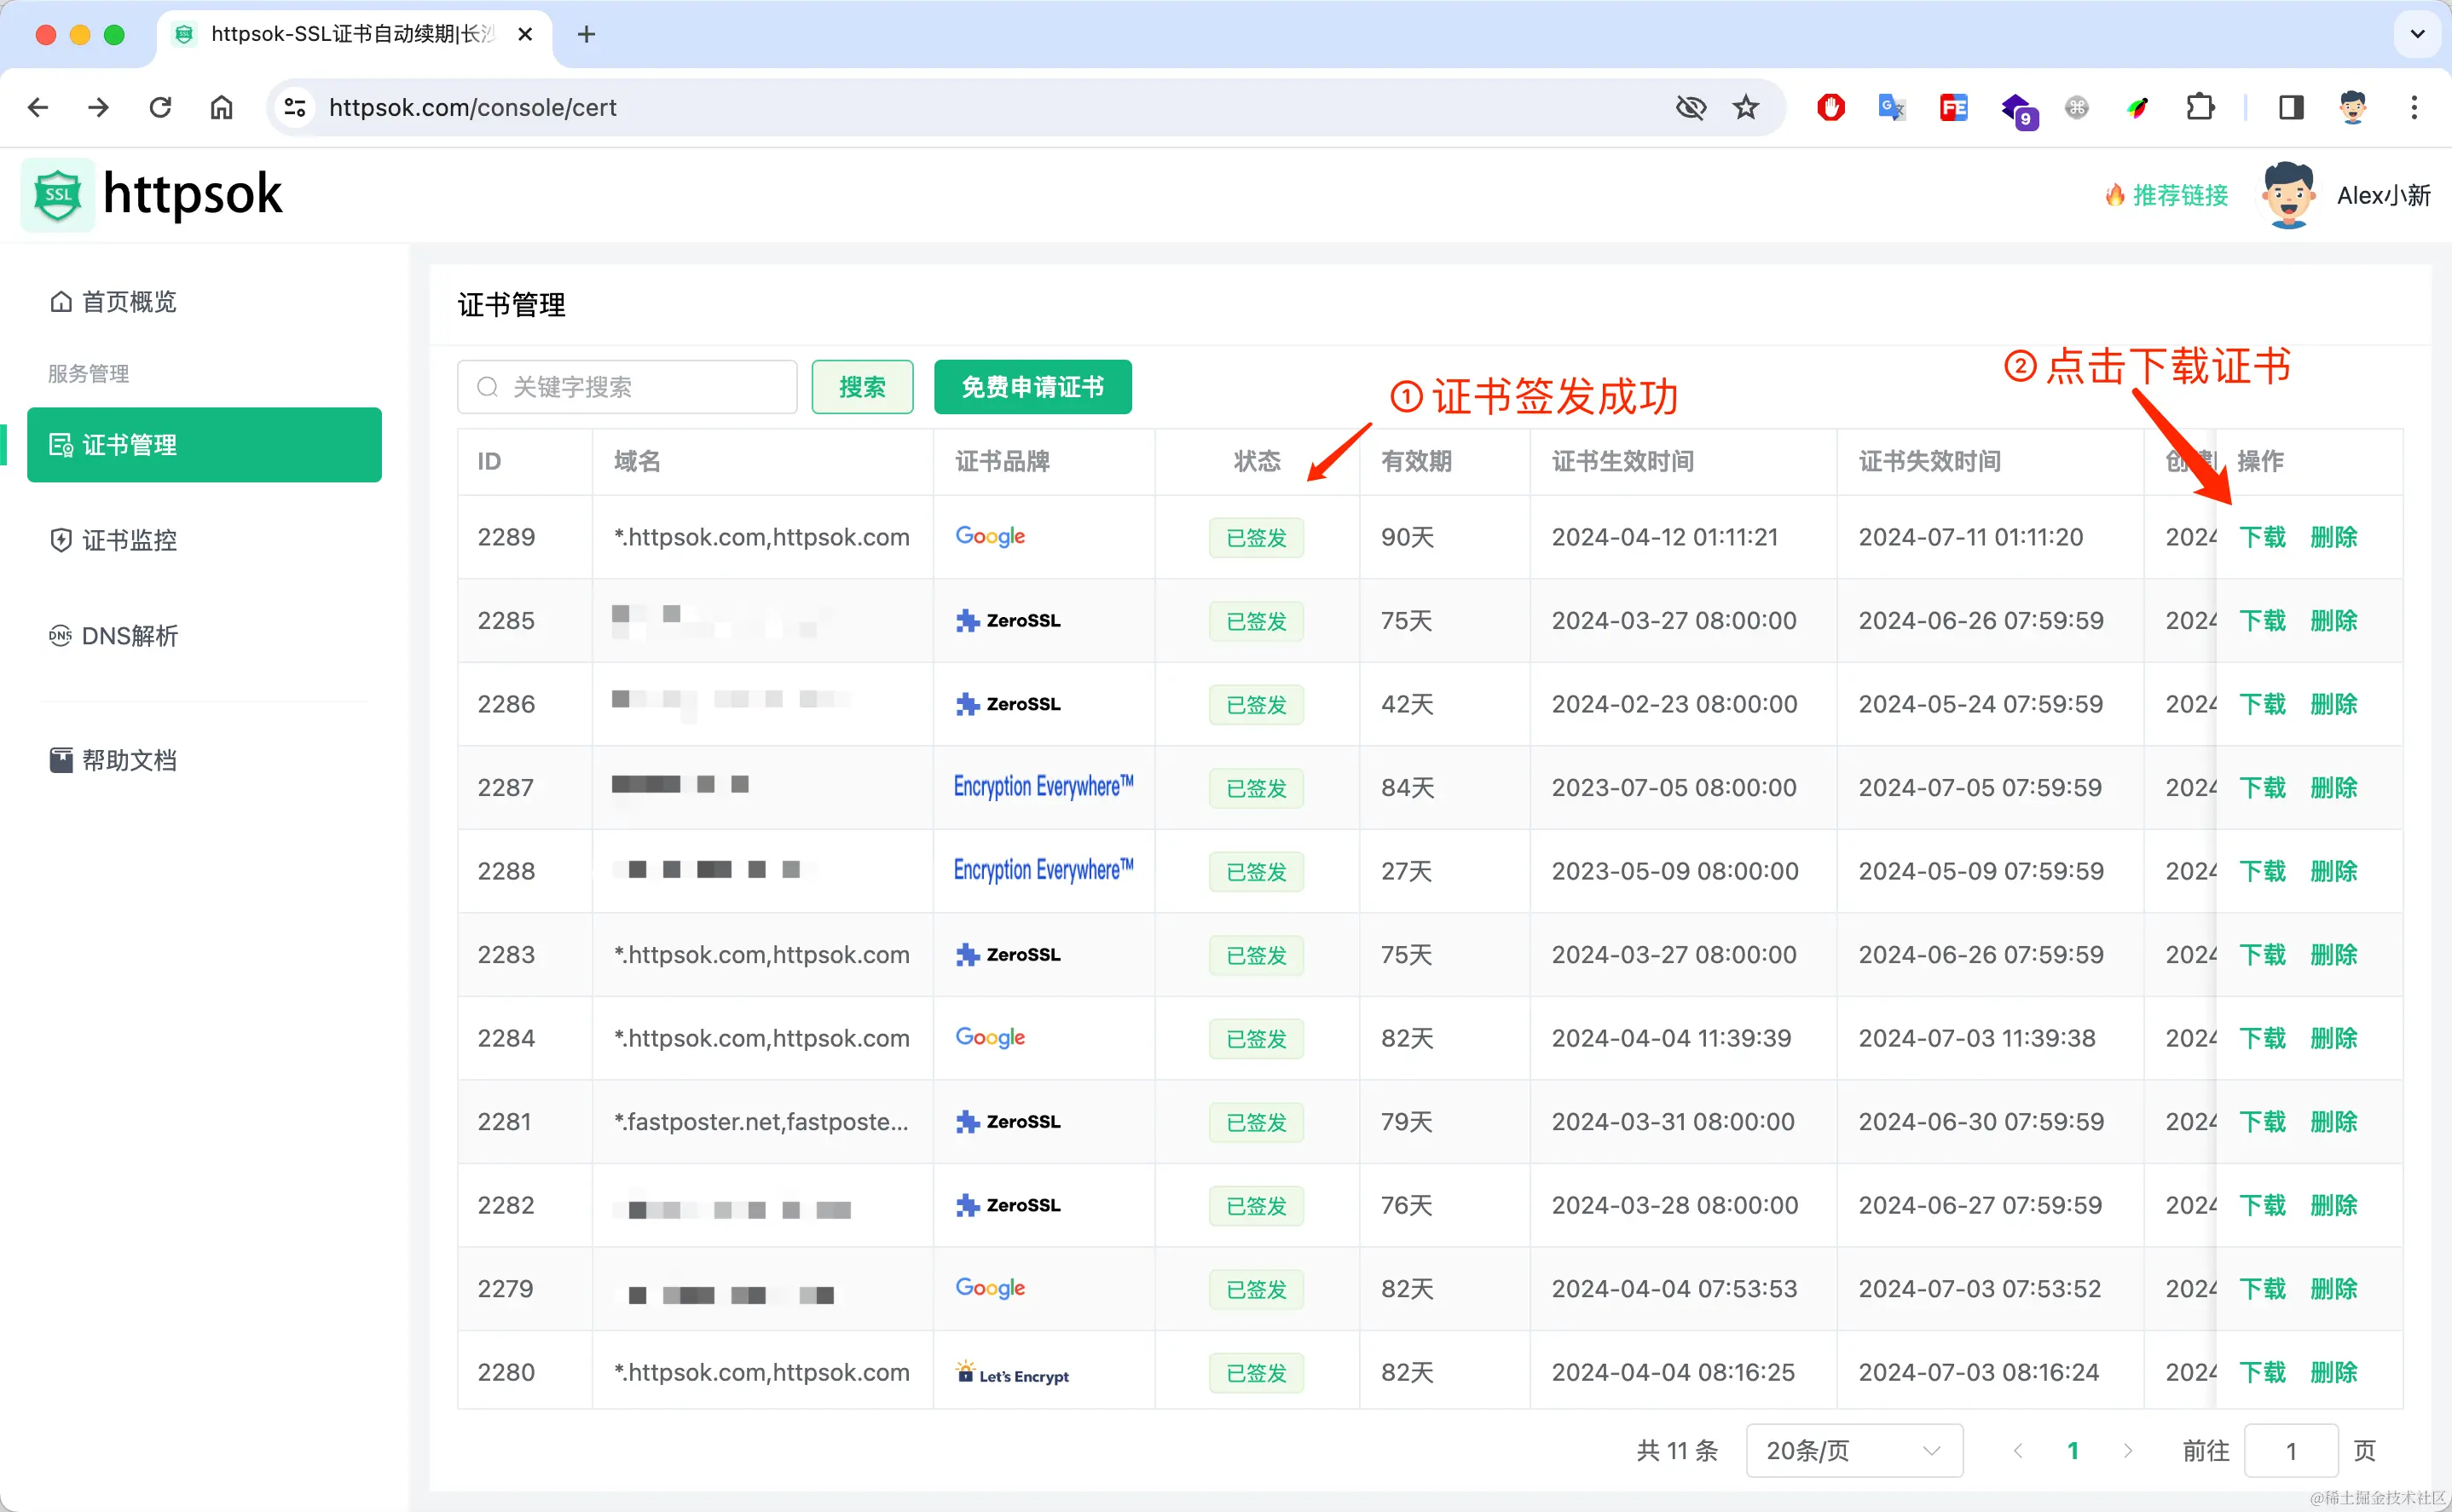Open the tab search chevron dropdown

tap(2417, 34)
